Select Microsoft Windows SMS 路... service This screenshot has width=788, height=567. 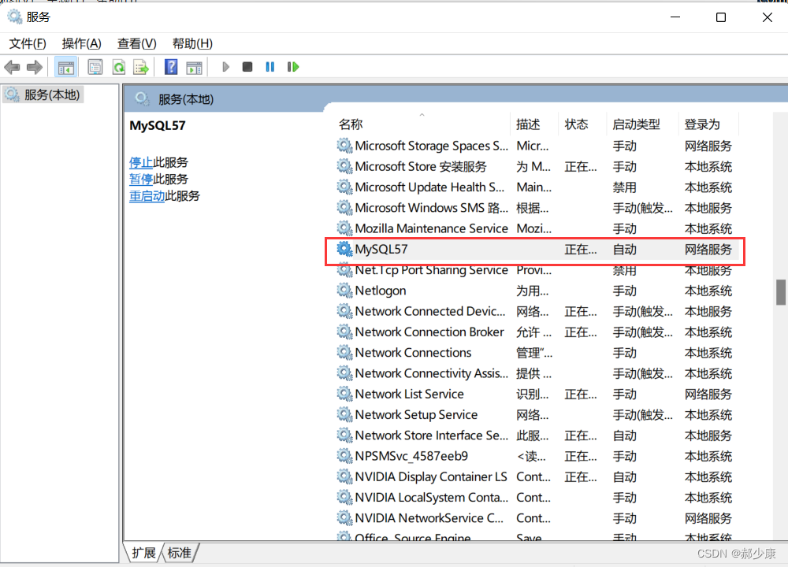click(x=431, y=207)
